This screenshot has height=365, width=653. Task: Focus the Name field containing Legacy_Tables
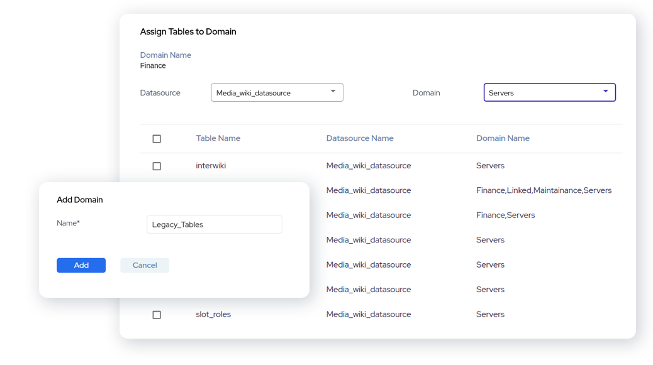coord(214,224)
